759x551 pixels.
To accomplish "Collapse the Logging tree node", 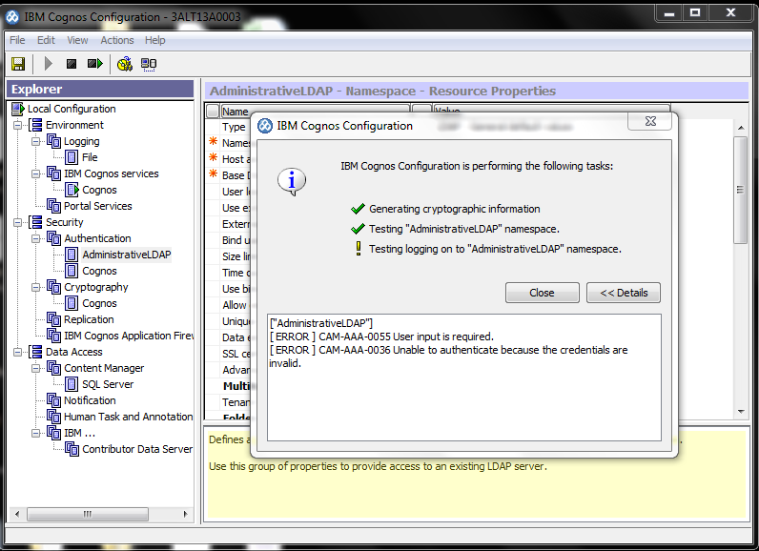I will click(36, 142).
